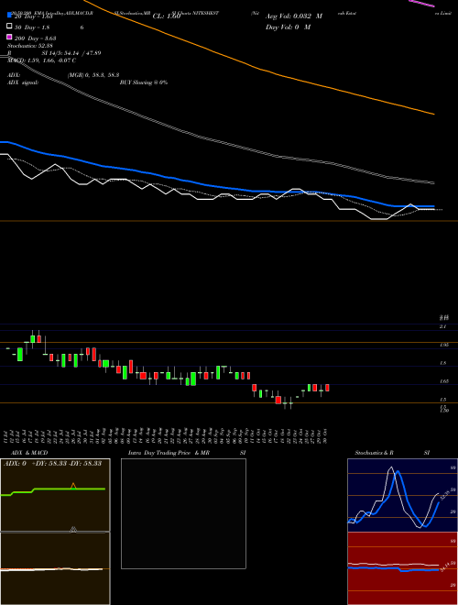This screenshot has width=458, height=605.
Task: Click the 'Stochastics & R' panel title
Action: click(374, 453)
